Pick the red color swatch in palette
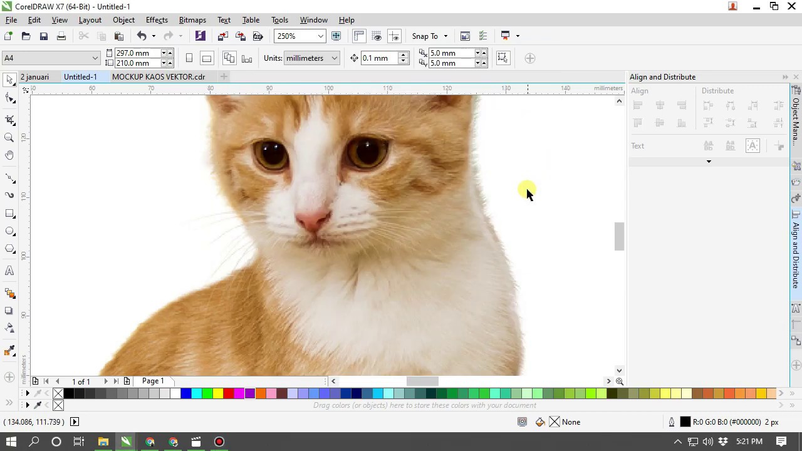This screenshot has height=451, width=802. (228, 393)
